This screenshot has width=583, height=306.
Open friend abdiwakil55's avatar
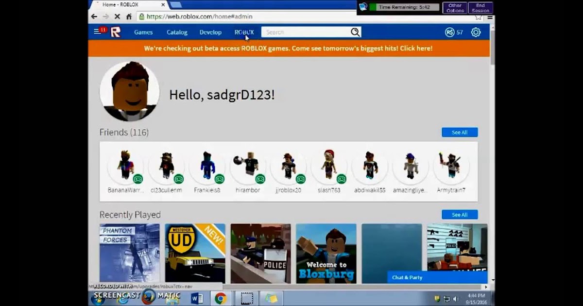coord(370,166)
